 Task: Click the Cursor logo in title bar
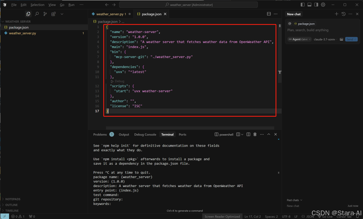tap(5, 5)
